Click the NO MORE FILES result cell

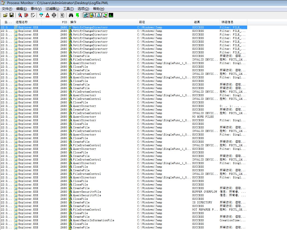tap(203, 117)
